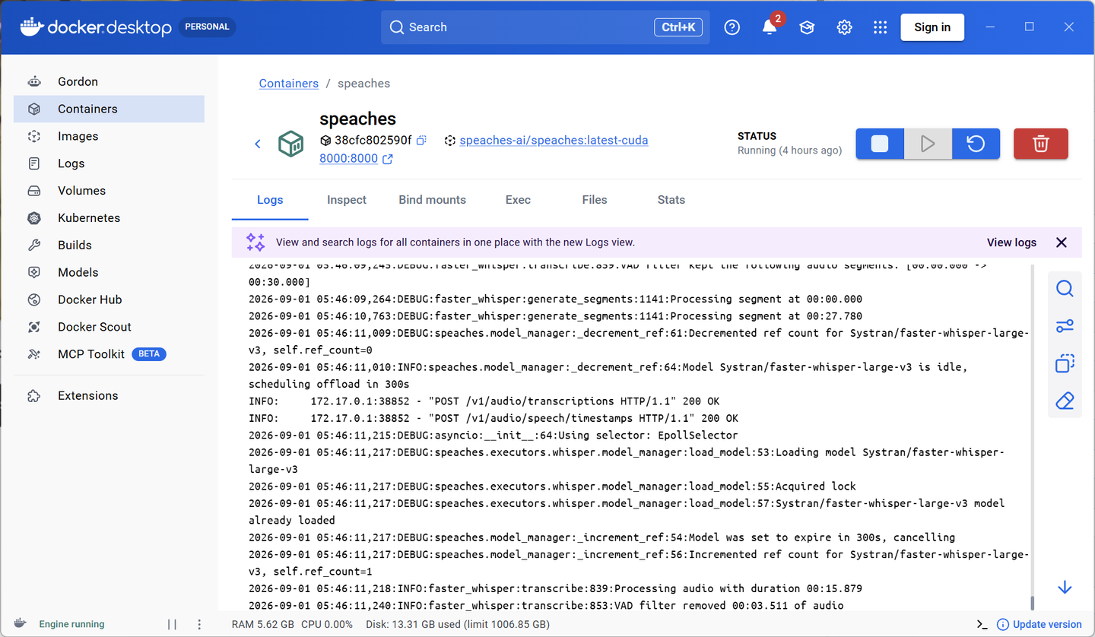This screenshot has height=637, width=1095.
Task: Click the Sign in button
Action: [x=932, y=27]
